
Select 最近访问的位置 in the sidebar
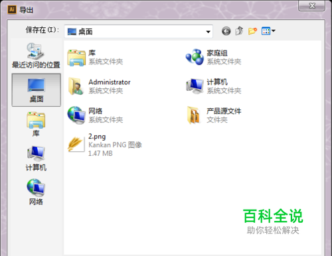pyautogui.click(x=36, y=55)
